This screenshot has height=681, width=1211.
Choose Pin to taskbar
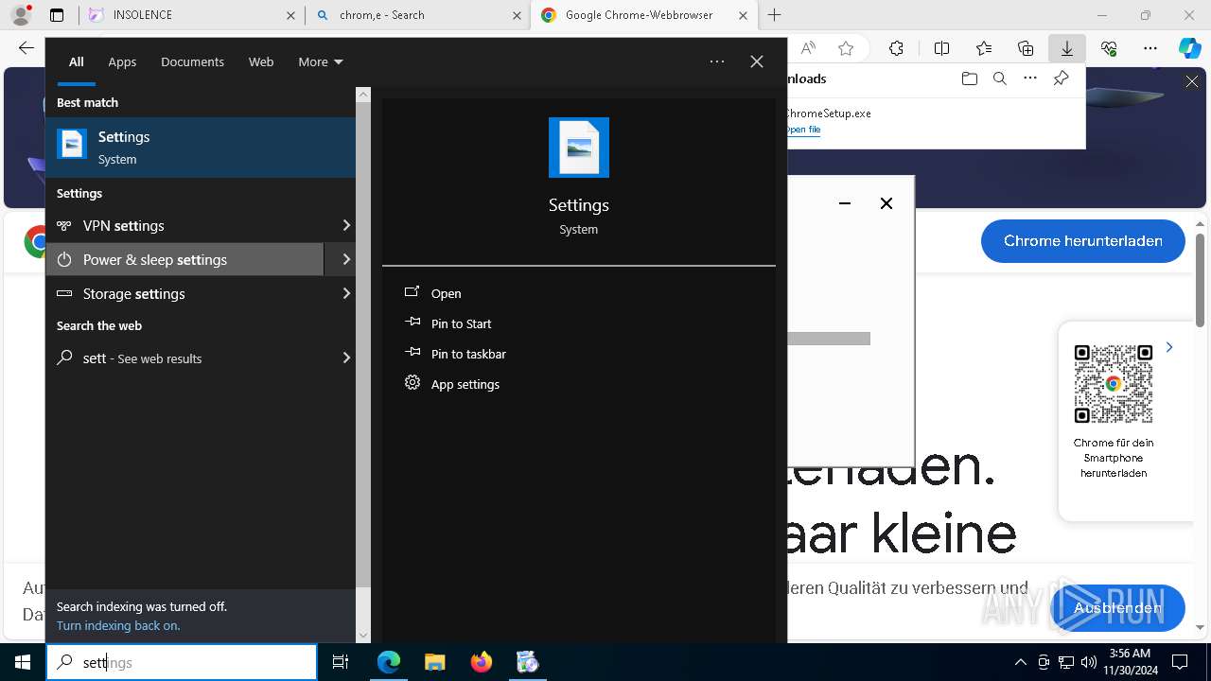pos(468,354)
